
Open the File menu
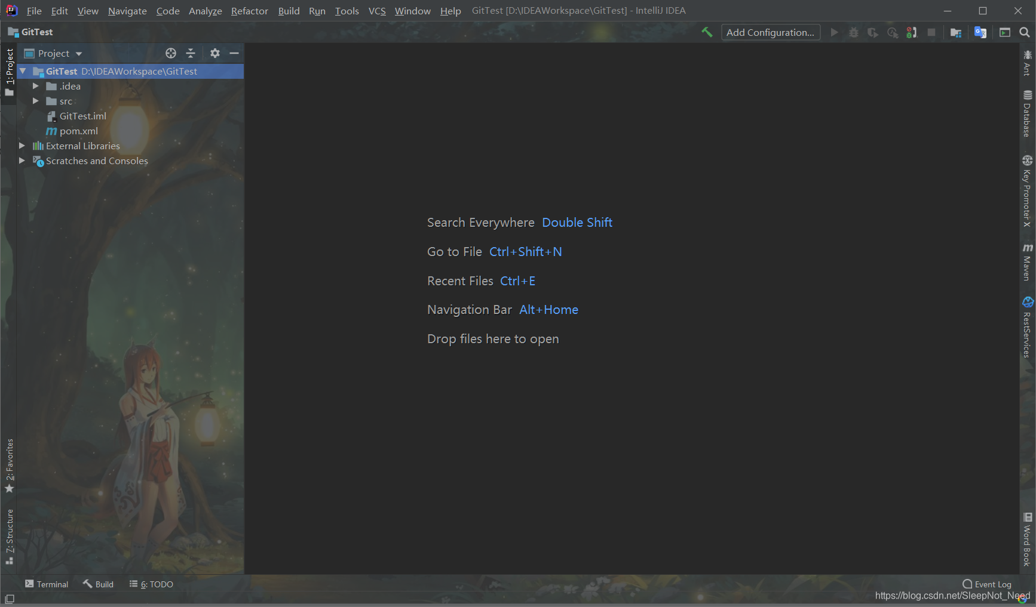pos(34,11)
